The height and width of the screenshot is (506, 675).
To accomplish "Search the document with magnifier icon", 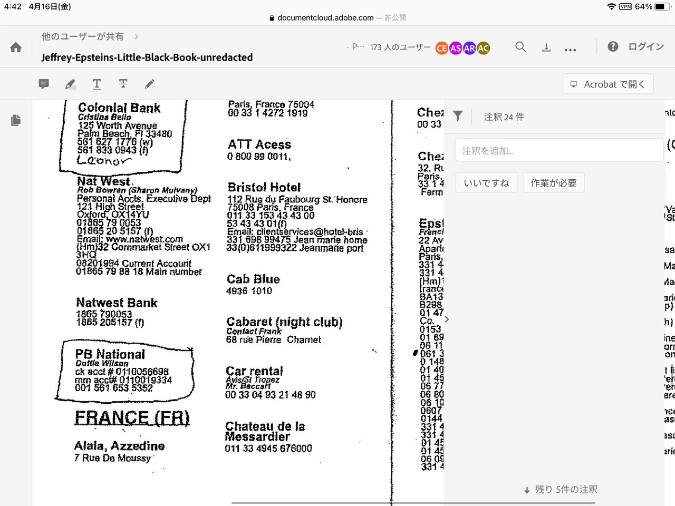I will click(x=520, y=47).
